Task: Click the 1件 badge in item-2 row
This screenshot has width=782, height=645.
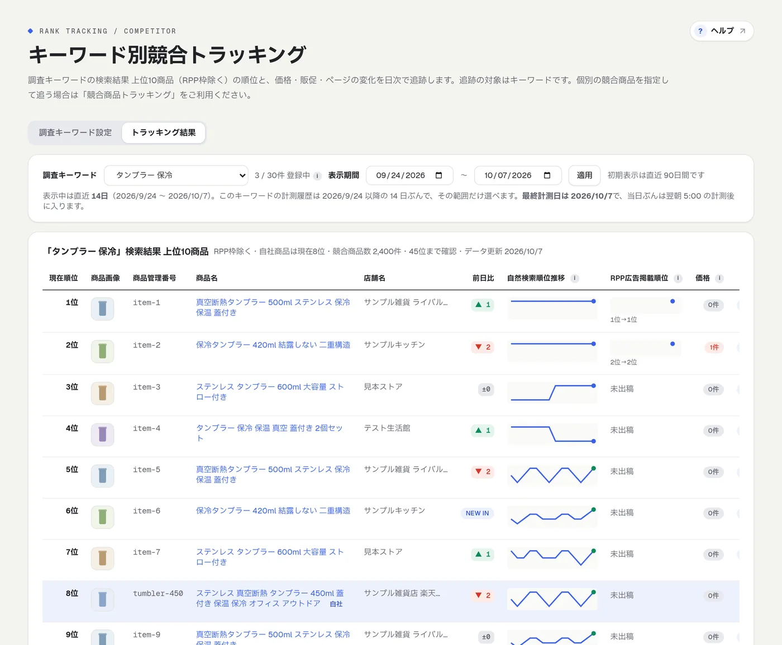Action: (x=714, y=347)
